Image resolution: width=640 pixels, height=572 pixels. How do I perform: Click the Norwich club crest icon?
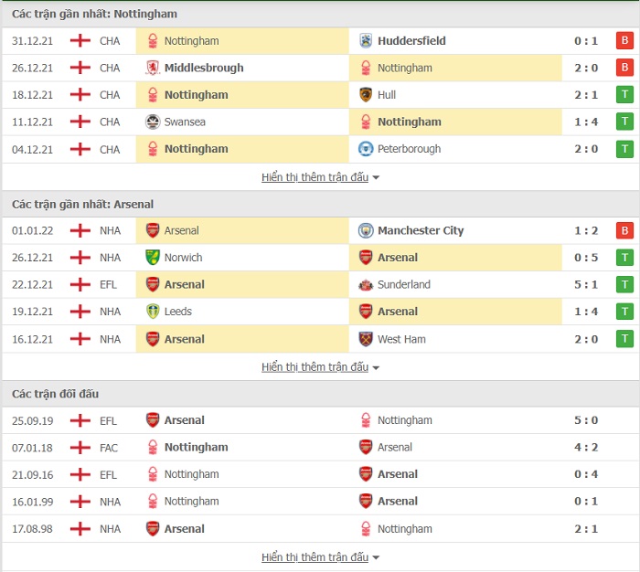pos(153,258)
